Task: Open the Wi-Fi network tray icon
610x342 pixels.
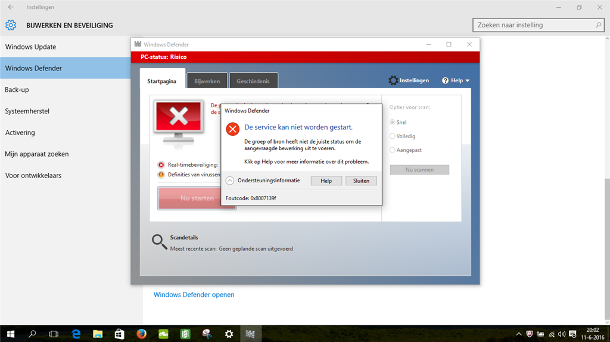Action: coord(551,334)
